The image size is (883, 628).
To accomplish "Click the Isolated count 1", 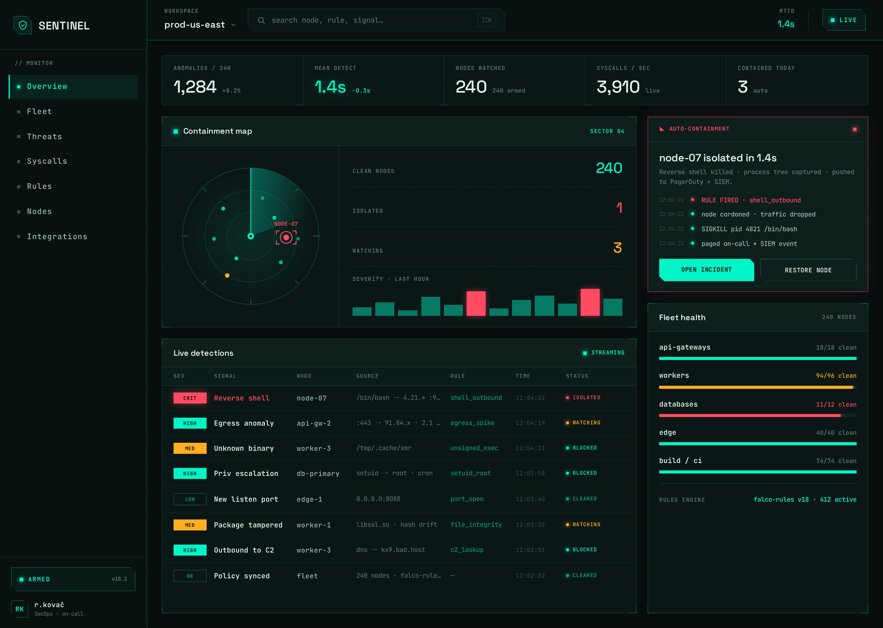I will pos(619,208).
